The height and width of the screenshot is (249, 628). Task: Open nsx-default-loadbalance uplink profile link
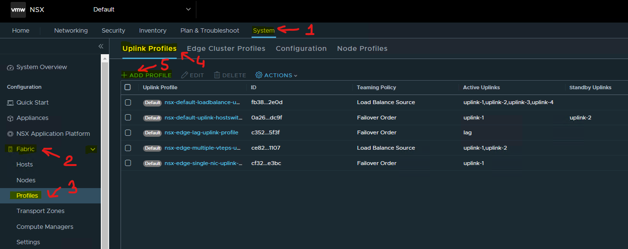202,102
